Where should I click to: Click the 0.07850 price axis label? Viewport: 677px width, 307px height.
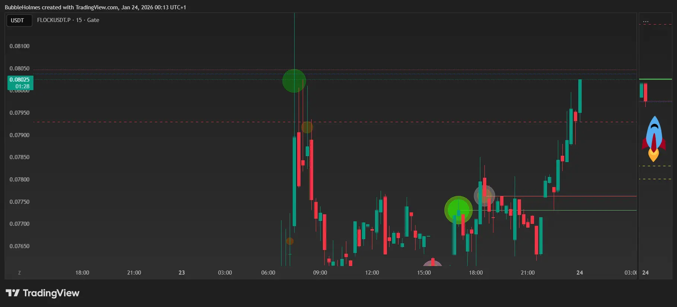coord(19,157)
